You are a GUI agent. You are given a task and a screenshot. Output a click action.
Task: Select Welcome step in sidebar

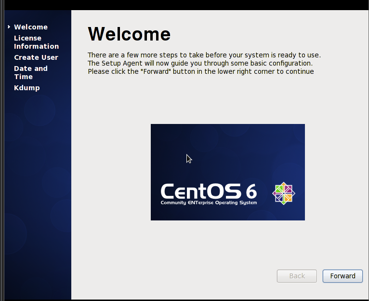[x=31, y=27]
